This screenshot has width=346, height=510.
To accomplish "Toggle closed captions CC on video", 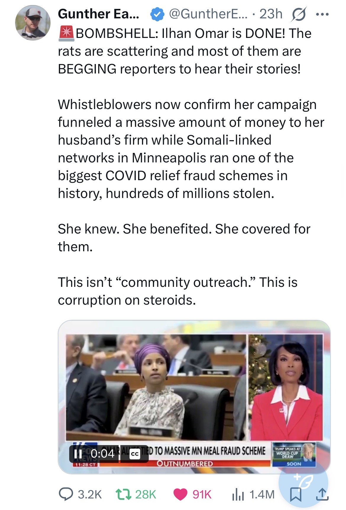I will click(x=135, y=454).
